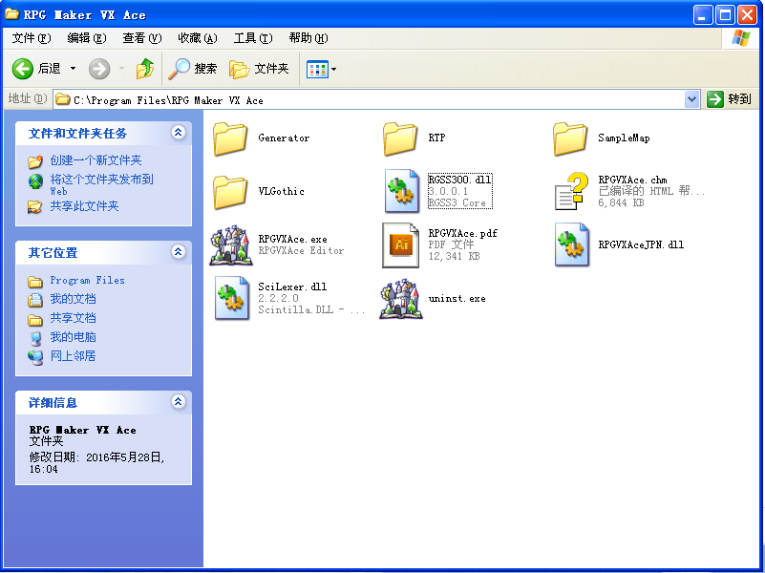Click the RPGVXAce.chm file name
Screen dimensions: 765x573
pos(633,180)
